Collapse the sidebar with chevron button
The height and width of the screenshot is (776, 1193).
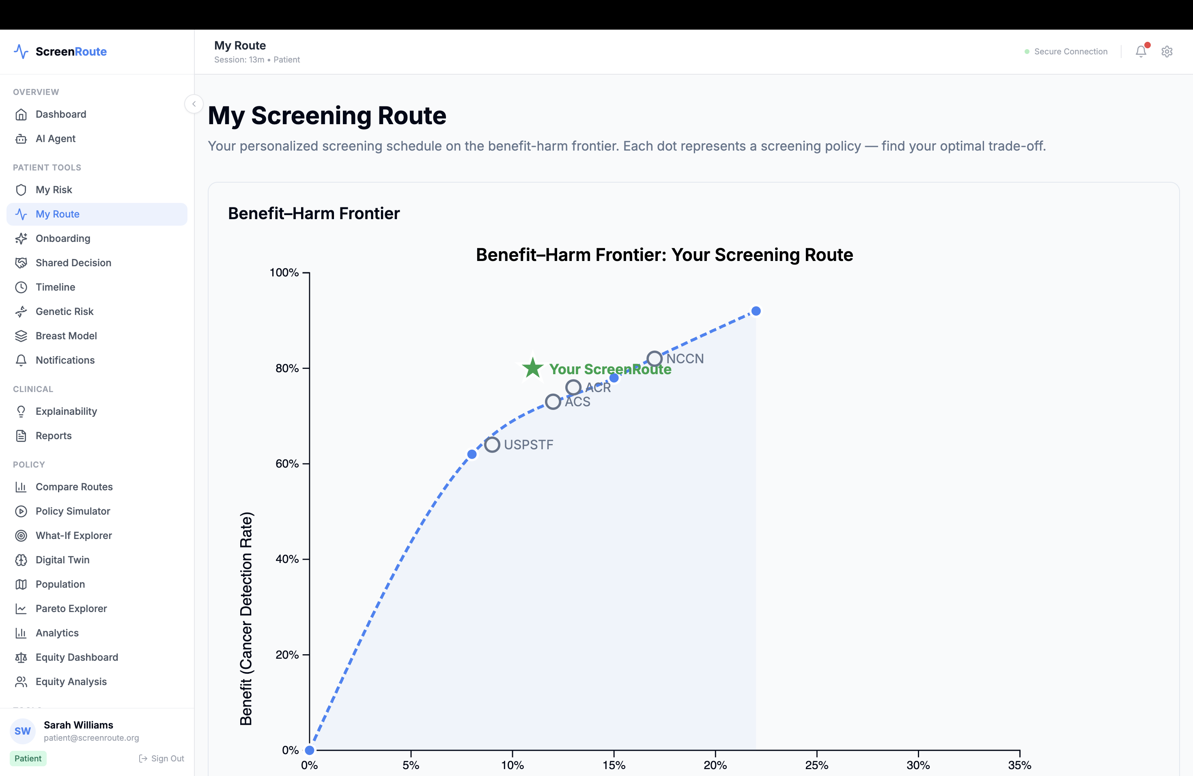(194, 104)
